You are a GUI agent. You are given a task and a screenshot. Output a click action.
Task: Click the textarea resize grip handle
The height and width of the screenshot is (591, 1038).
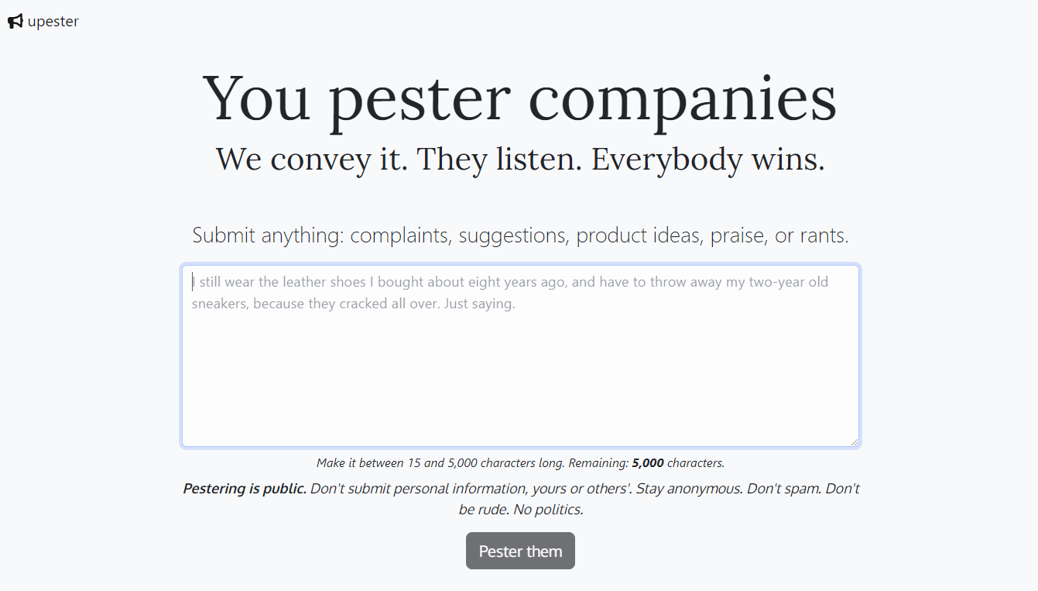pyautogui.click(x=855, y=441)
